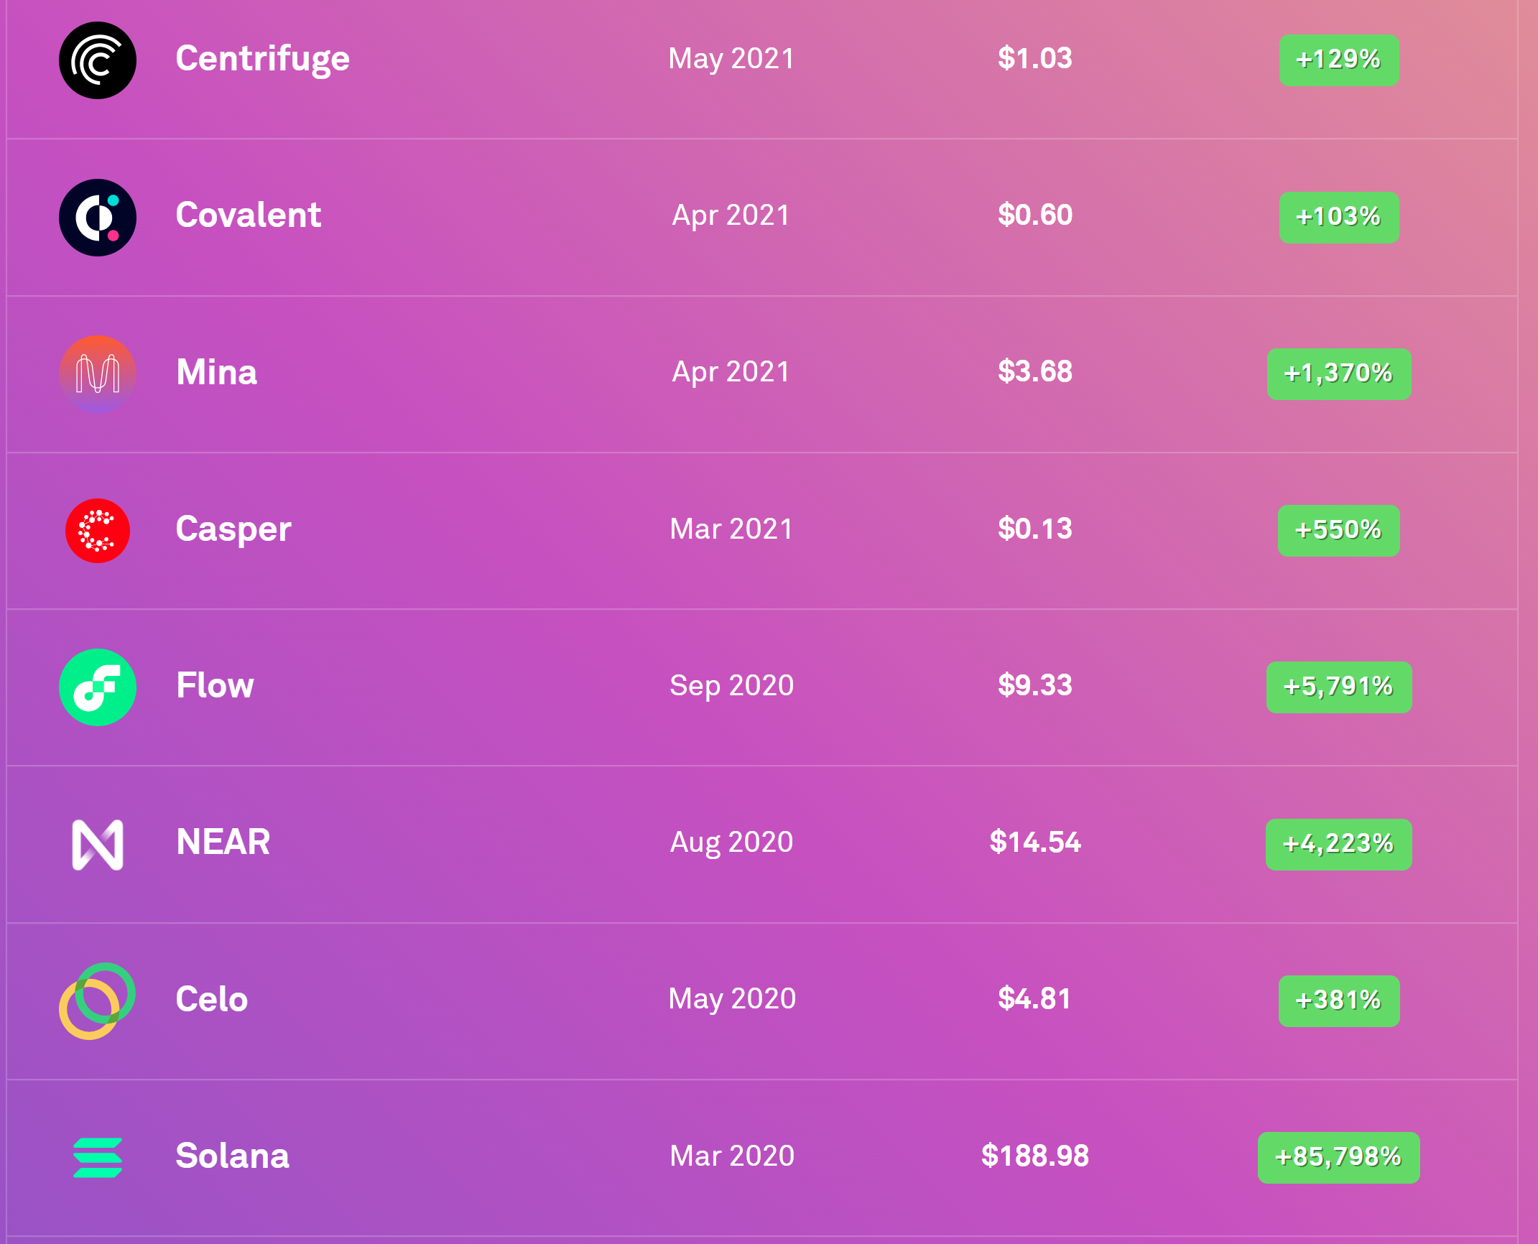The width and height of the screenshot is (1538, 1244).
Task: Click the +85,798% return badge
Action: point(1339,1157)
